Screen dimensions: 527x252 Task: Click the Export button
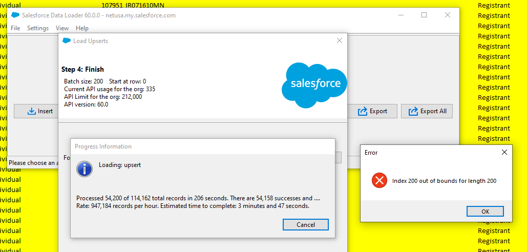pyautogui.click(x=372, y=111)
